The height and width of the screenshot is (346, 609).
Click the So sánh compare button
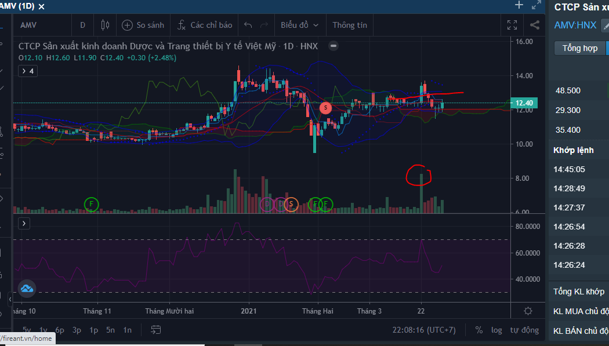coord(143,25)
